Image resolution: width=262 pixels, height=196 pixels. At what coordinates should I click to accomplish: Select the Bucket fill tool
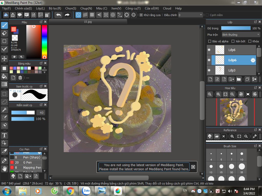(5, 76)
